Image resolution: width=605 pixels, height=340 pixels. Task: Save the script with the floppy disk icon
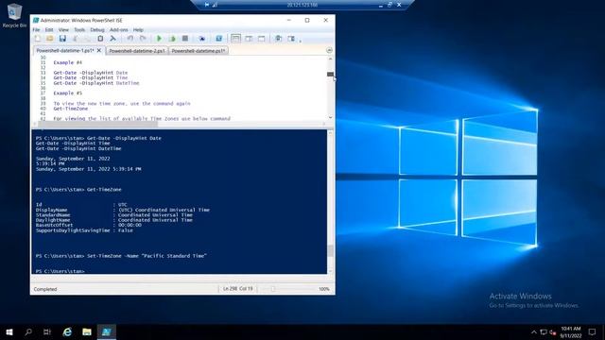(62, 39)
